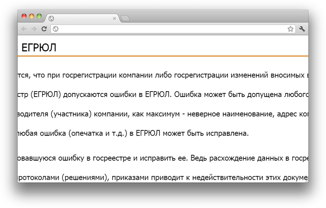Open a new tab
326x208 pixels.
pos(125,18)
